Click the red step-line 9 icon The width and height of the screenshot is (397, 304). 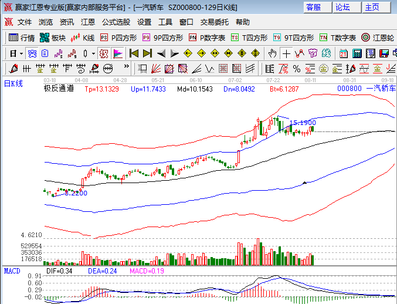tap(72, 54)
